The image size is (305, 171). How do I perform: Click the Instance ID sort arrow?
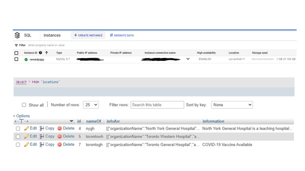pos(47,52)
